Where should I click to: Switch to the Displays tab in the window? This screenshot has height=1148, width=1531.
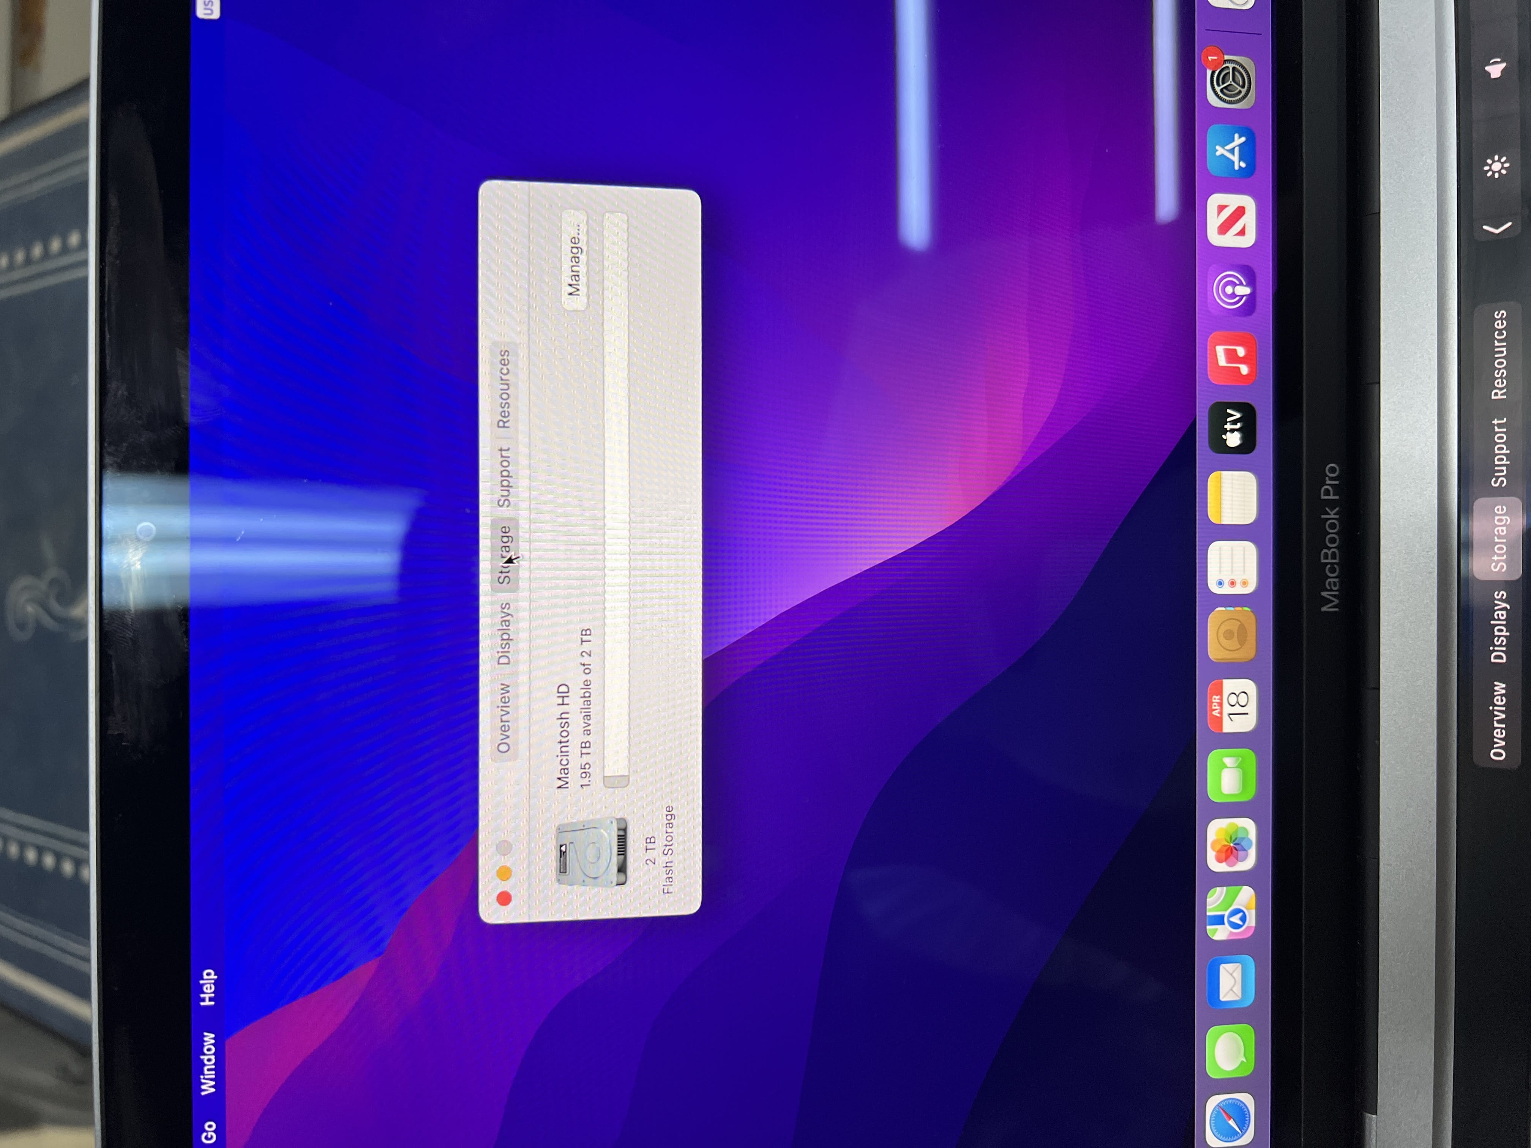(504, 633)
